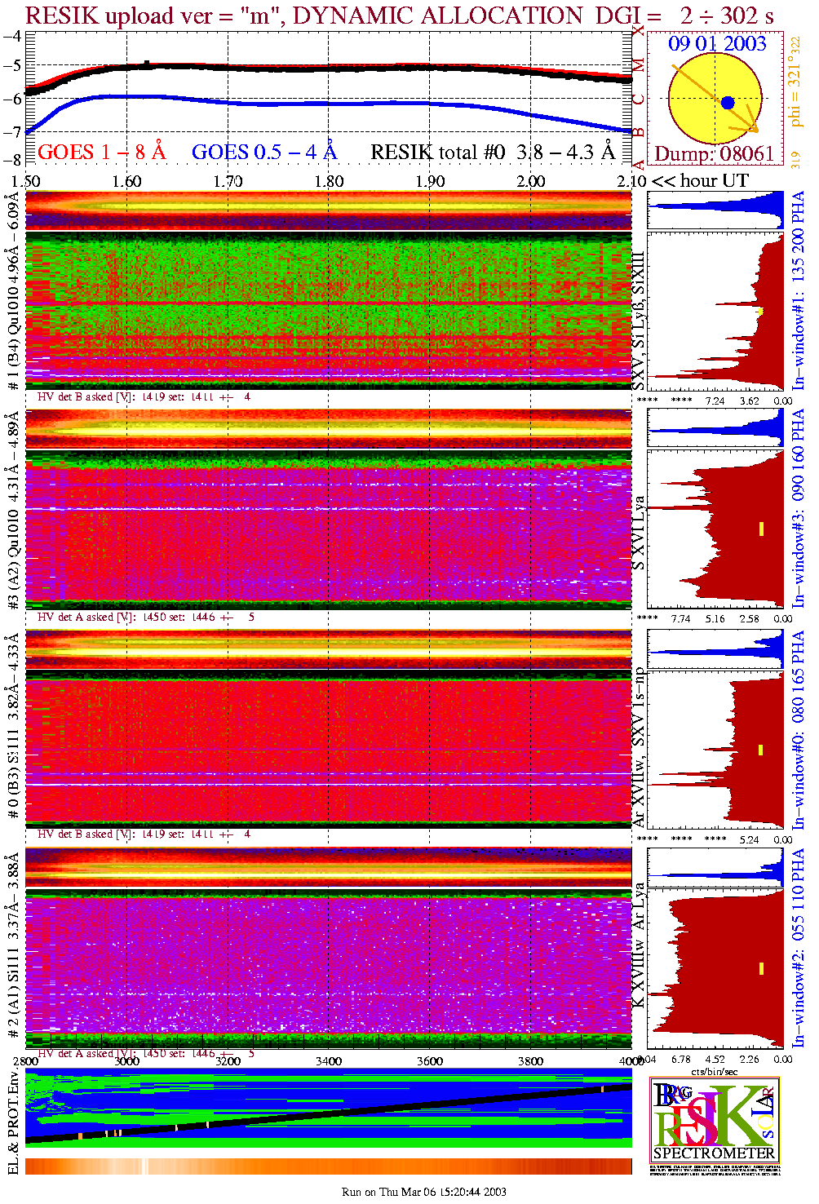Select yellow marker in In-window#2 histogram

click(x=761, y=968)
